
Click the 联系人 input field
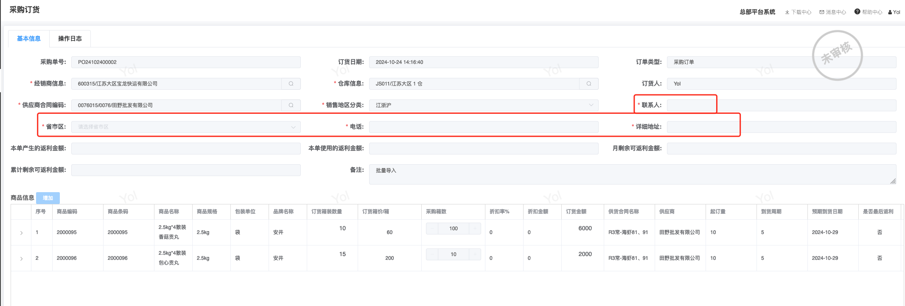781,105
